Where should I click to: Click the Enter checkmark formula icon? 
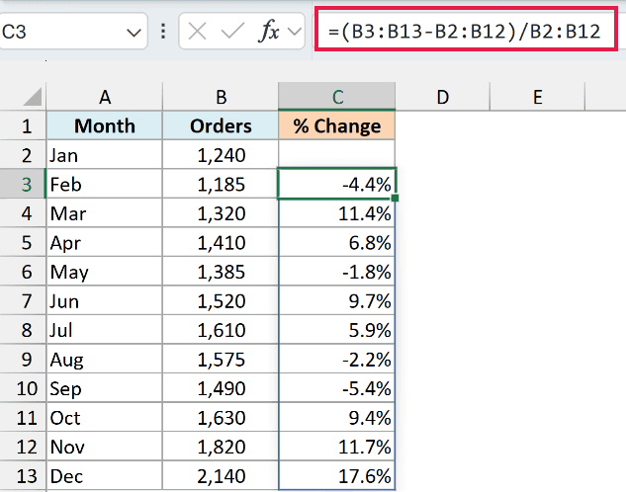232,31
